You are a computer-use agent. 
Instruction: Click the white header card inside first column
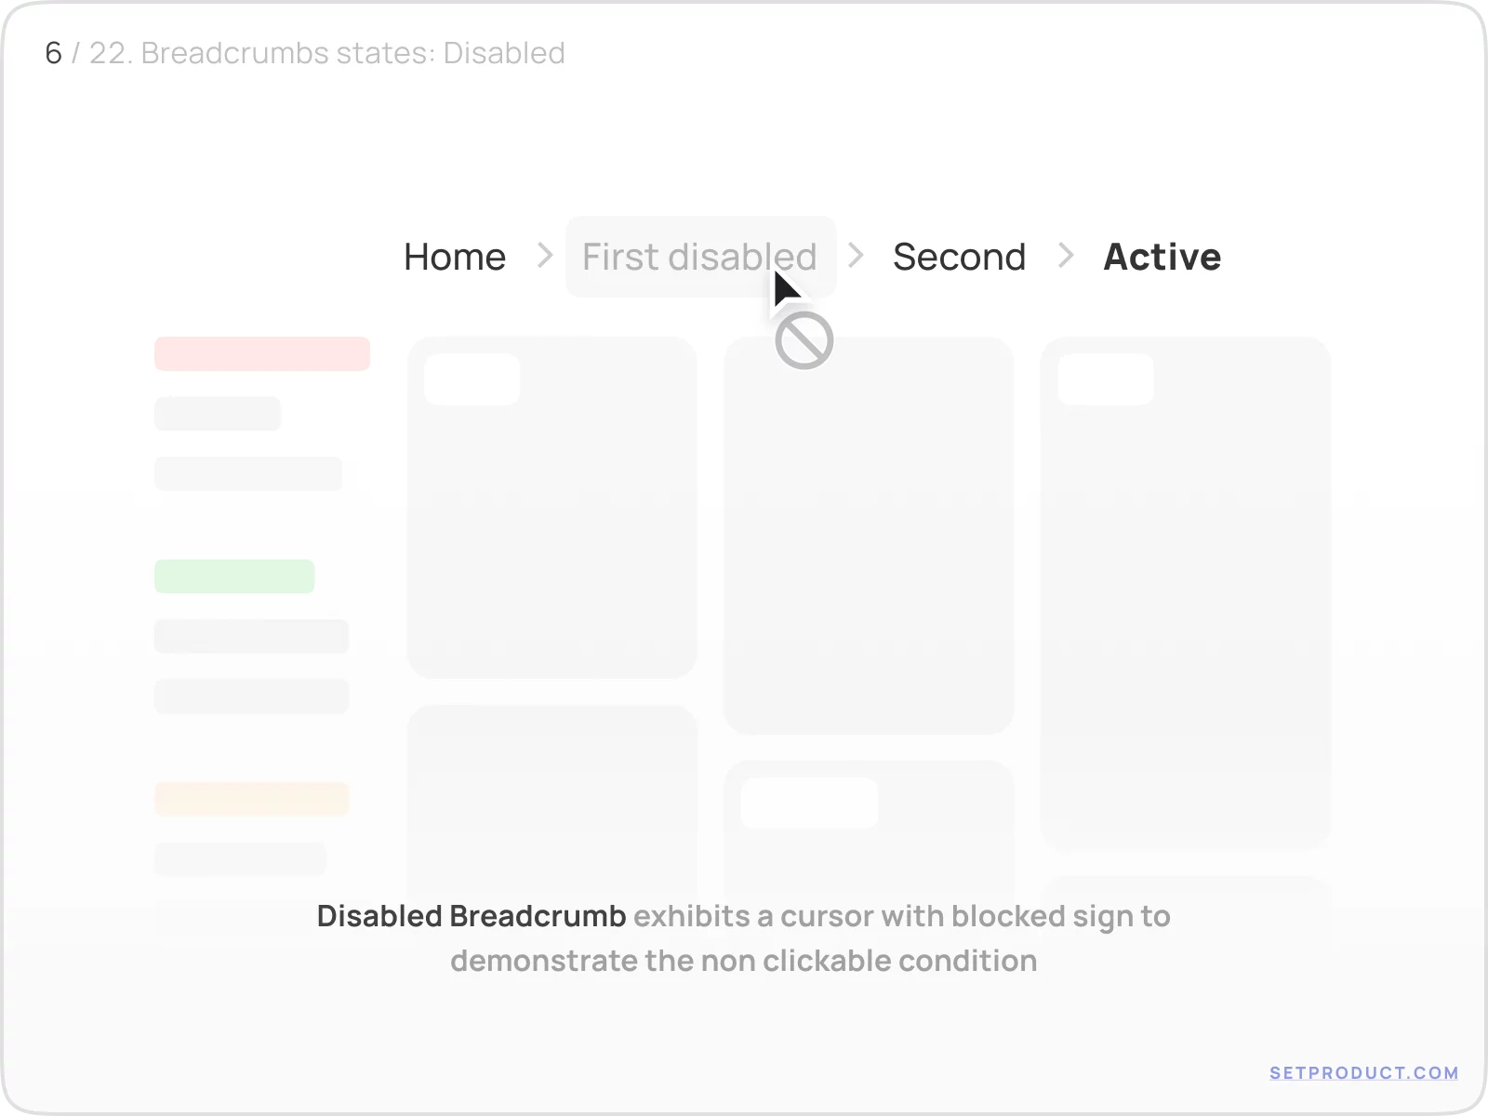click(472, 379)
